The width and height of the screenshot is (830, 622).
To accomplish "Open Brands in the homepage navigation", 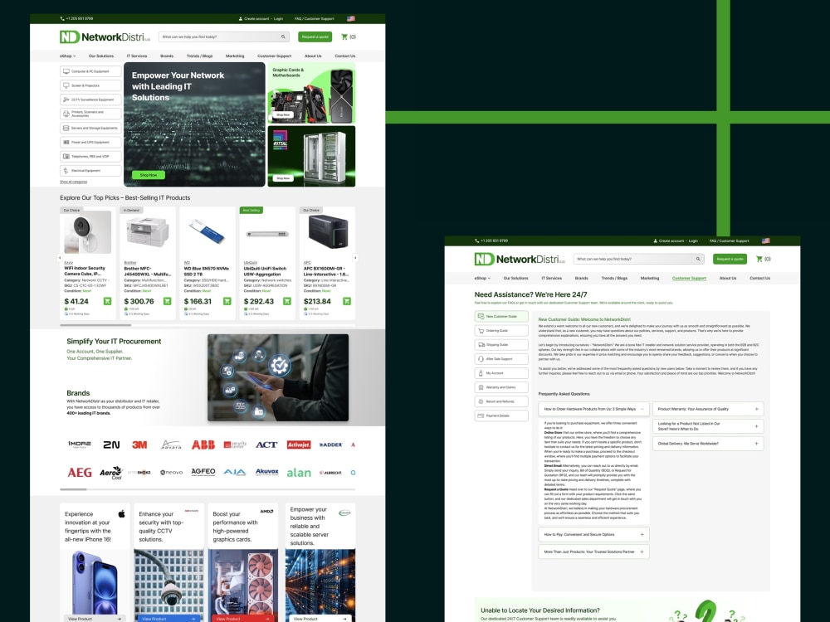I will 167,56.
